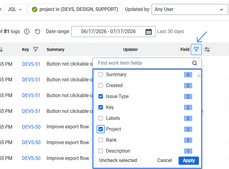Screen dimensions: 229x169
Task: Click the logs info icon
Action: point(27,32)
